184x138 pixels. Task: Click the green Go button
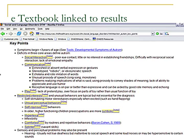point(159,34)
